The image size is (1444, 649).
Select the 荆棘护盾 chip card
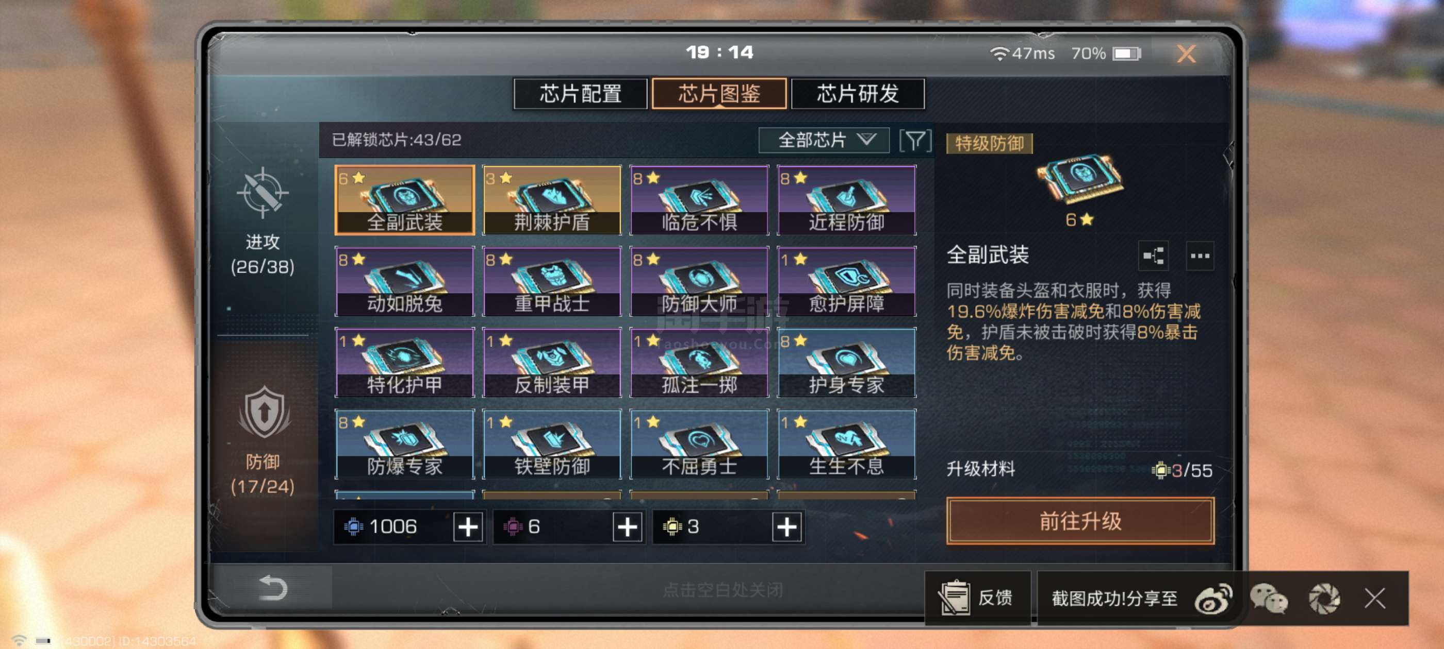pos(552,200)
